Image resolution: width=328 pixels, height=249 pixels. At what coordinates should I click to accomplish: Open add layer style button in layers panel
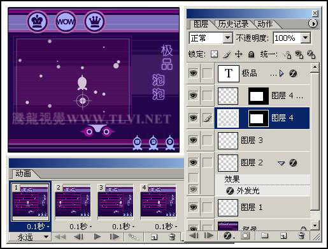[x=229, y=236]
